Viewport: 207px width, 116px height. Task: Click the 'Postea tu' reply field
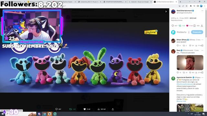click(x=181, y=32)
